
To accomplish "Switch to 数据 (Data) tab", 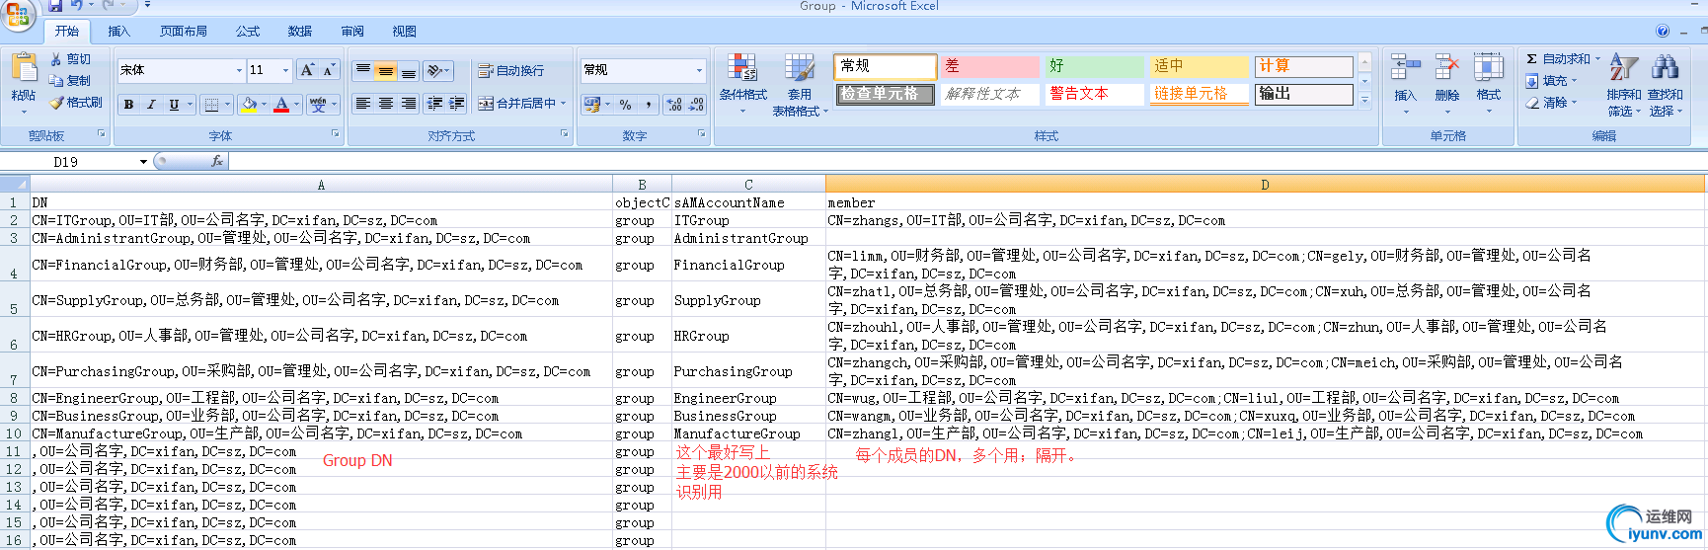I will [300, 32].
